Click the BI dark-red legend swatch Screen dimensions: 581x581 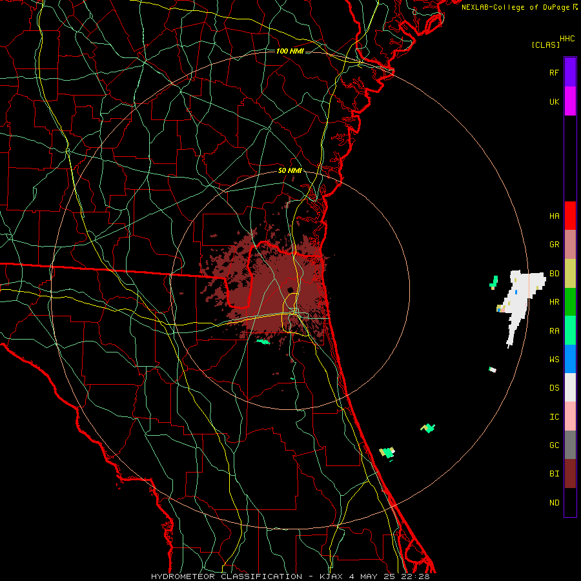point(570,474)
